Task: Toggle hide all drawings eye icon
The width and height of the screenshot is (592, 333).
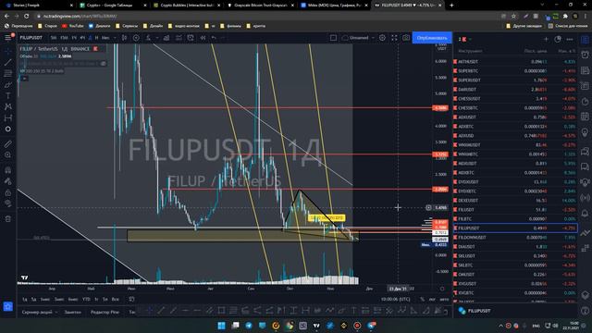Action: pyautogui.click(x=7, y=203)
